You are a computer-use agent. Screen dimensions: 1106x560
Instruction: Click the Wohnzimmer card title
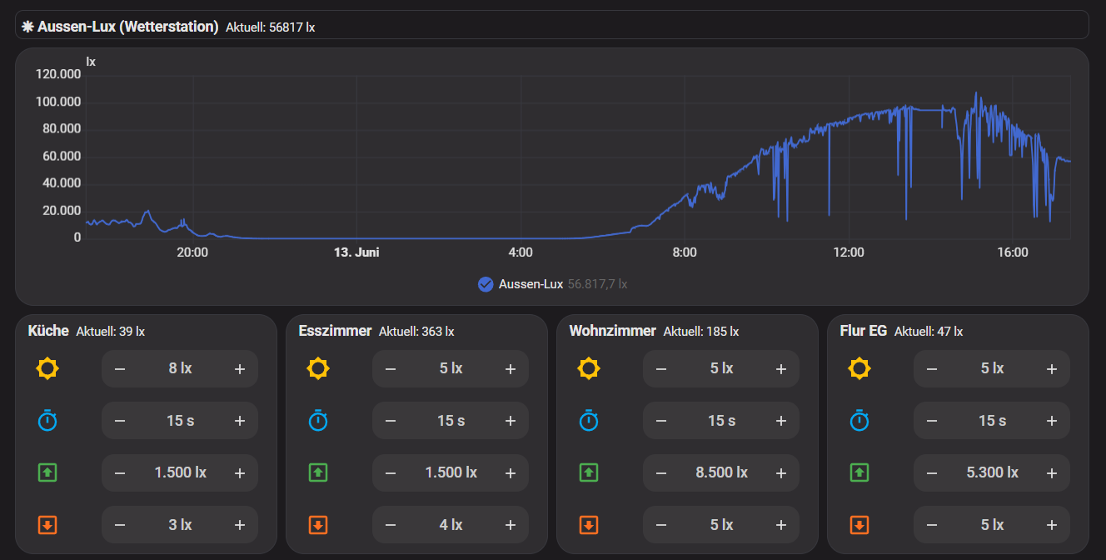(x=613, y=331)
